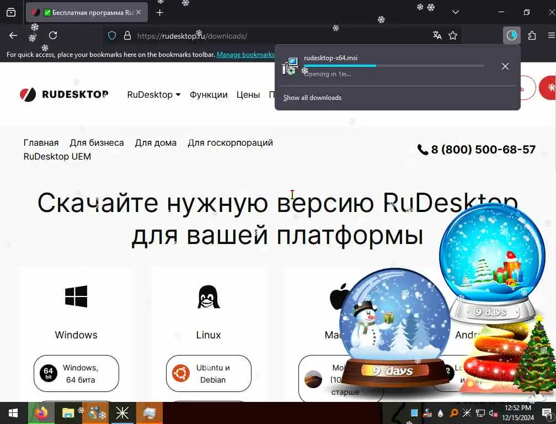Open the Для бизнеса link
The image size is (556, 424).
(97, 142)
